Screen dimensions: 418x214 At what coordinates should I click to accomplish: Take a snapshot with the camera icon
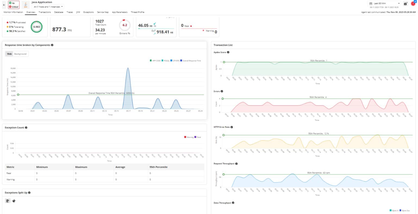(405, 4)
